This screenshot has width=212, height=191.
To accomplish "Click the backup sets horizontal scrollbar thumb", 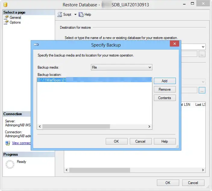I will tap(100, 170).
